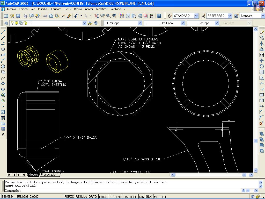The image size is (265, 199).
Task: Pick the Hatch tool
Action: point(3,112)
